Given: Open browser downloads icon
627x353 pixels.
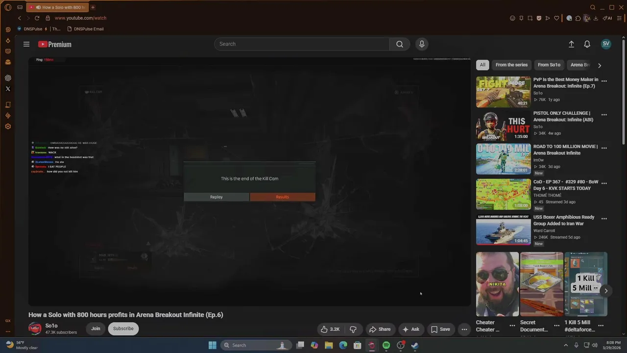Looking at the screenshot, I should (x=596, y=18).
